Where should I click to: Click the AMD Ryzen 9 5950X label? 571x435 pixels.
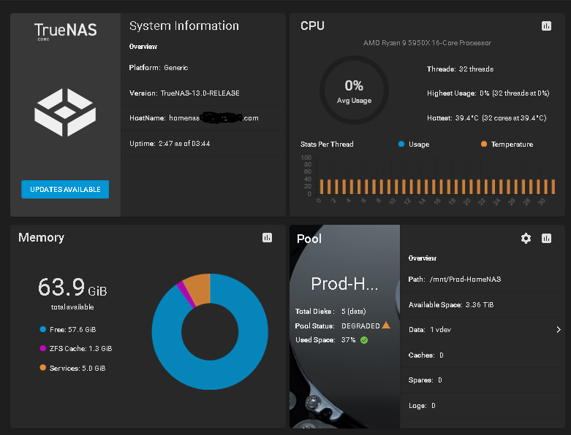(x=427, y=43)
